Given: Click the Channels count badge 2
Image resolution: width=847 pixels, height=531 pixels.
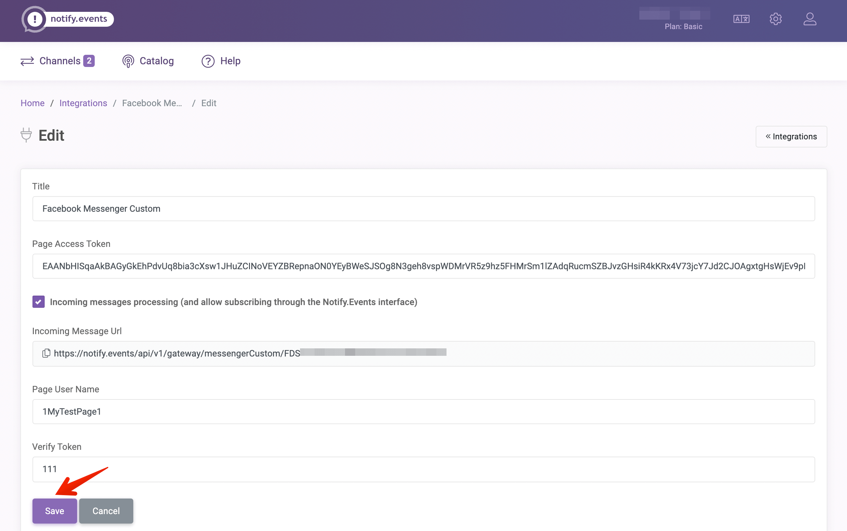Looking at the screenshot, I should click(89, 61).
